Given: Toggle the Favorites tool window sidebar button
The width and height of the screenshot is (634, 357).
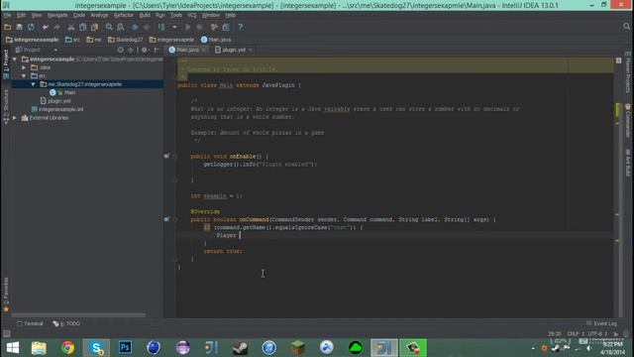Looking at the screenshot, I should click(6, 295).
